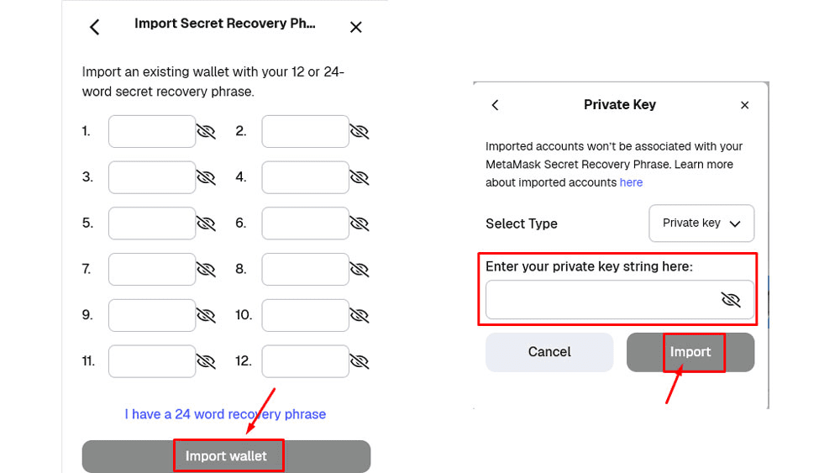
Task: Toggle visibility of recovery word 5
Action: pyautogui.click(x=206, y=223)
